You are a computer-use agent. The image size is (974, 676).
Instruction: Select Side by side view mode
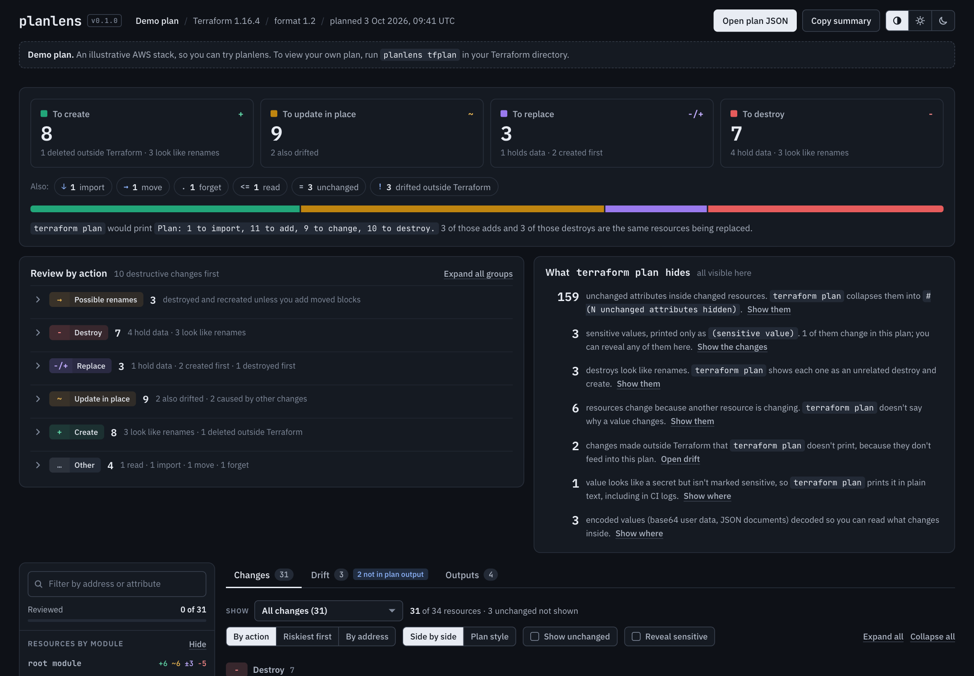pos(433,636)
